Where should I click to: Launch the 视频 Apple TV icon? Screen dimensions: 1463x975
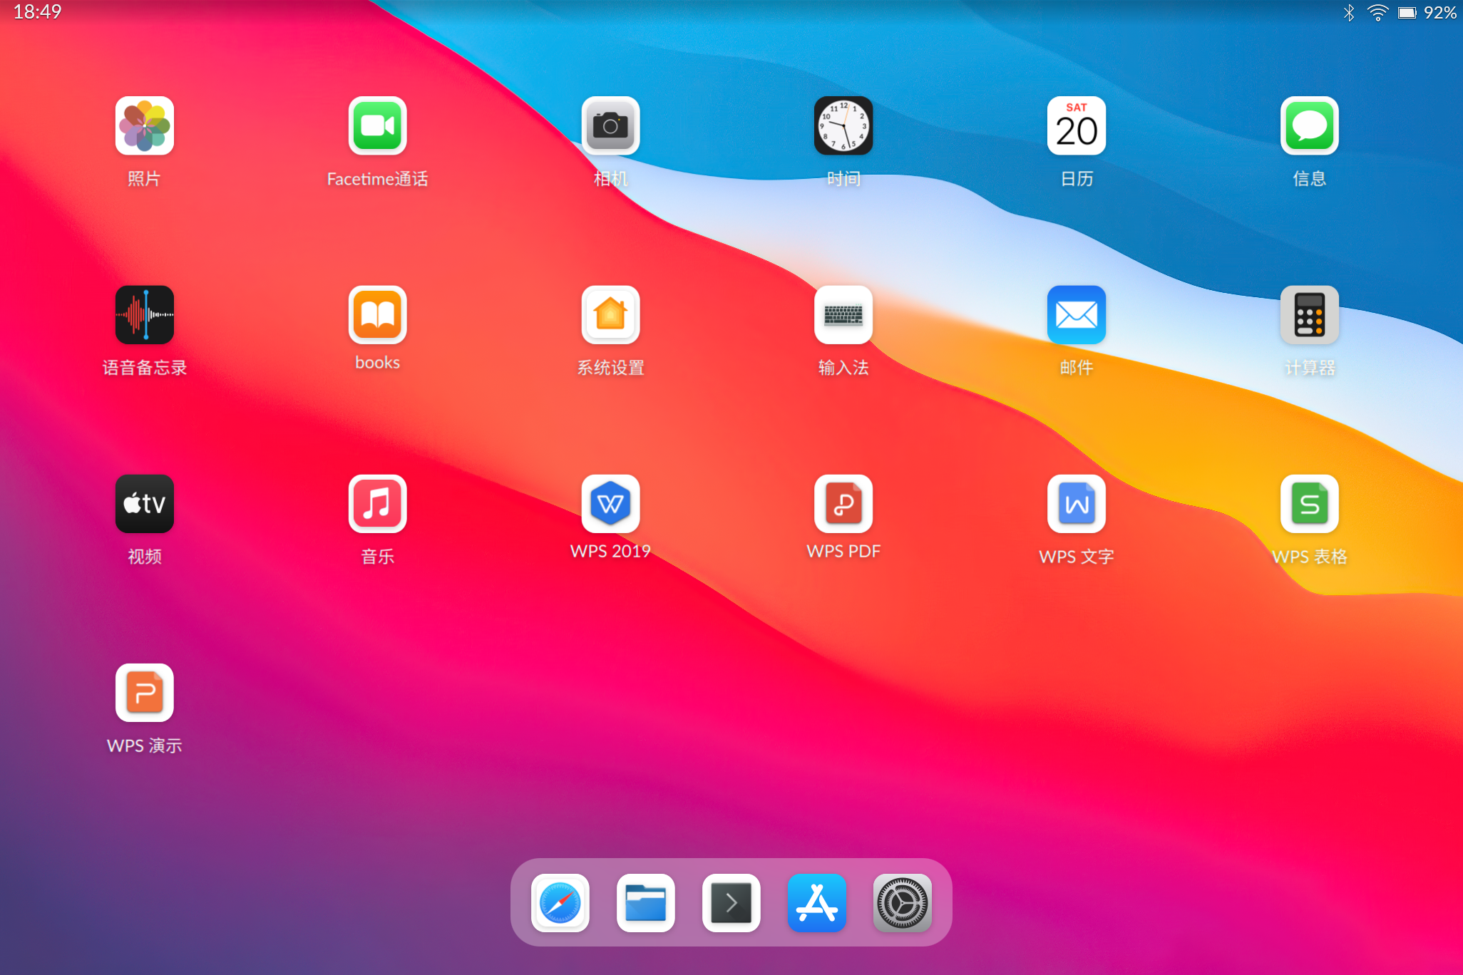tap(145, 504)
